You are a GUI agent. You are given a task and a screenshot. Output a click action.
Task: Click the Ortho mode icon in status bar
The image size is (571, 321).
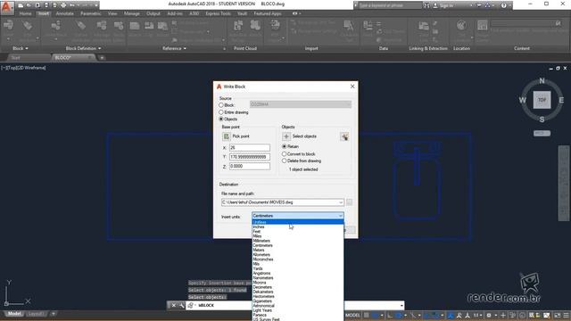(x=390, y=315)
